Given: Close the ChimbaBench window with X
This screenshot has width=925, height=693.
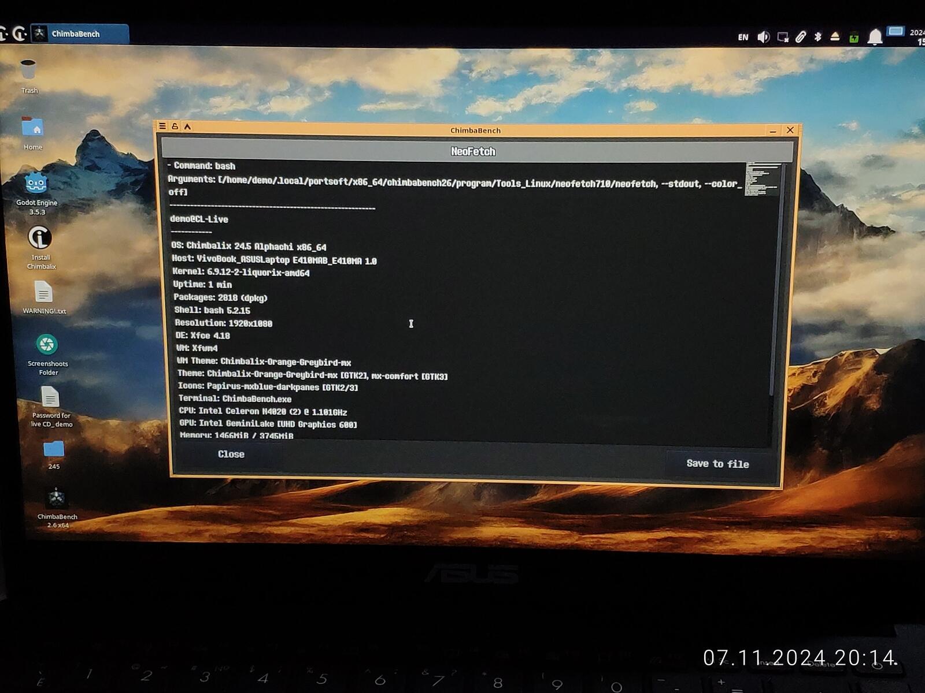Looking at the screenshot, I should pyautogui.click(x=790, y=131).
